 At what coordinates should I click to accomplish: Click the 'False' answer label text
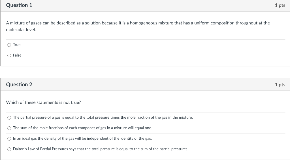point(17,55)
